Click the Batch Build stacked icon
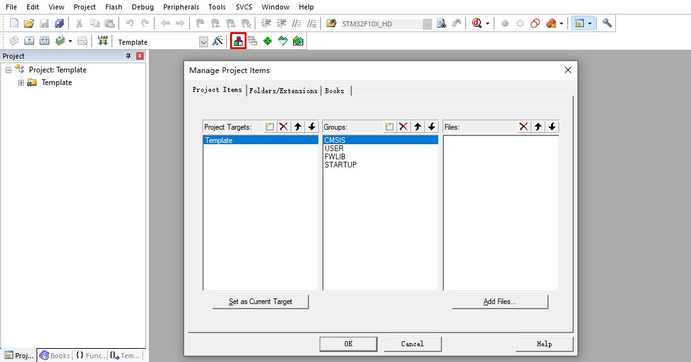The width and height of the screenshot is (691, 362). tap(60, 41)
